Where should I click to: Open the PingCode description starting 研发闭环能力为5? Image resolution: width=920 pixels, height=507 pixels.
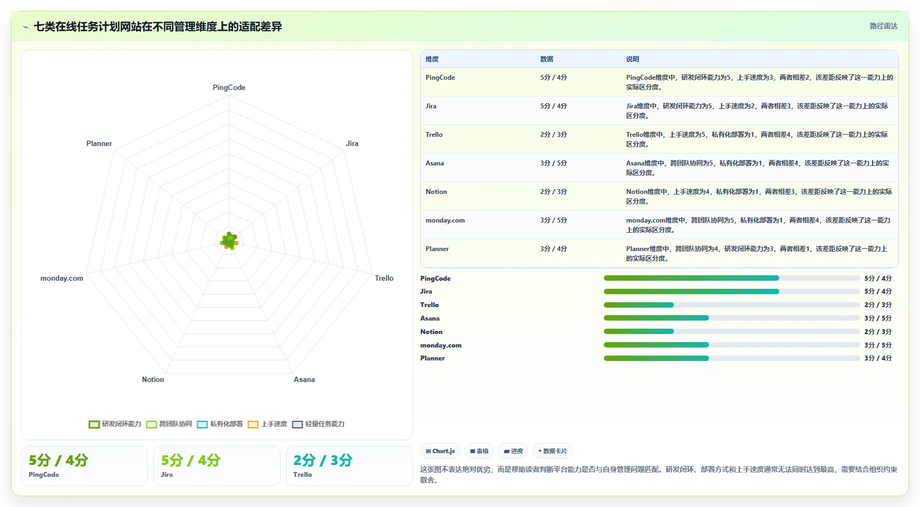(760, 82)
